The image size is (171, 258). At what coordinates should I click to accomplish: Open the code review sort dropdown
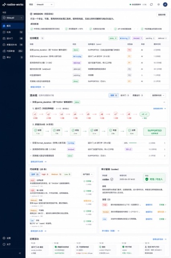coord(88,174)
